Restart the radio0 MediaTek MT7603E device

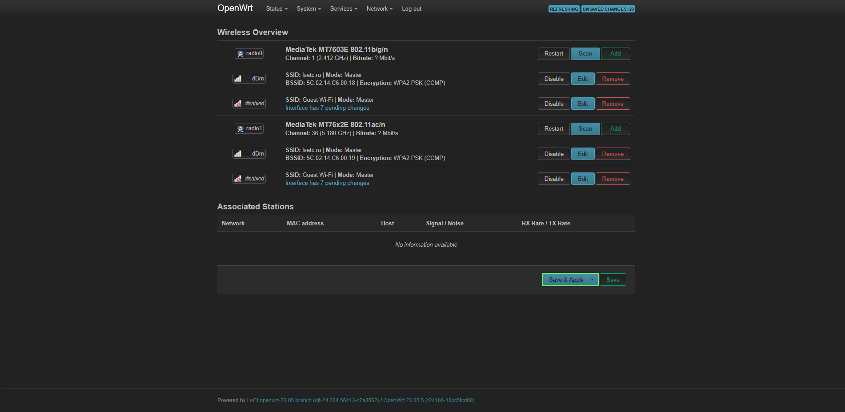coord(553,53)
